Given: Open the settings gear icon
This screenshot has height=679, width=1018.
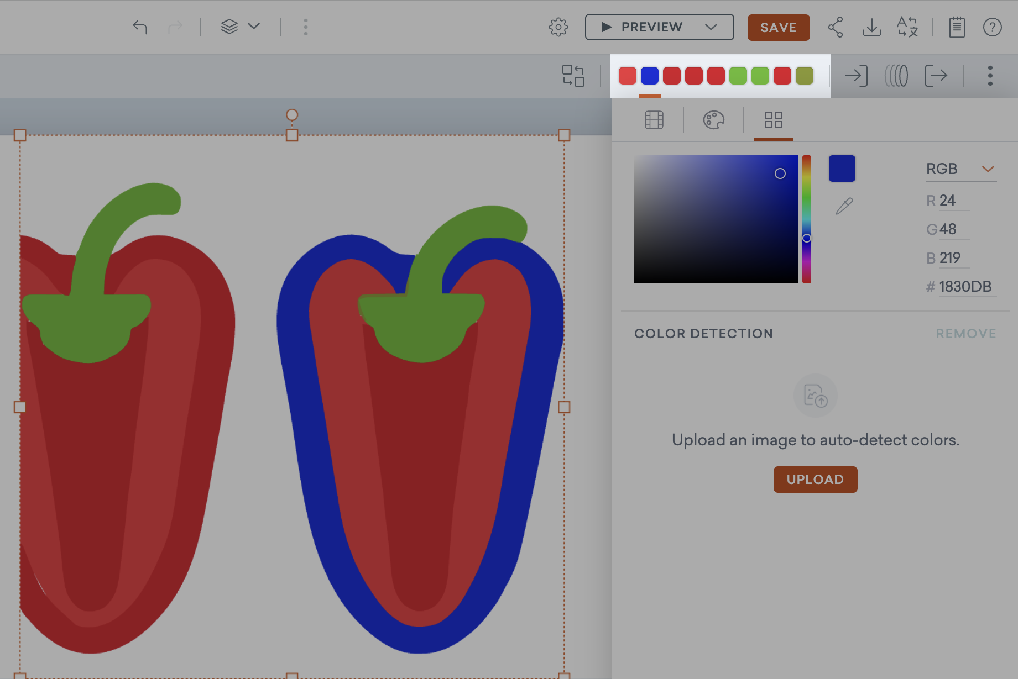Looking at the screenshot, I should 558,27.
